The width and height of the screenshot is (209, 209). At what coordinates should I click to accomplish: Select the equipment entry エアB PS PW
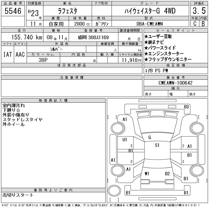pos(156,71)
